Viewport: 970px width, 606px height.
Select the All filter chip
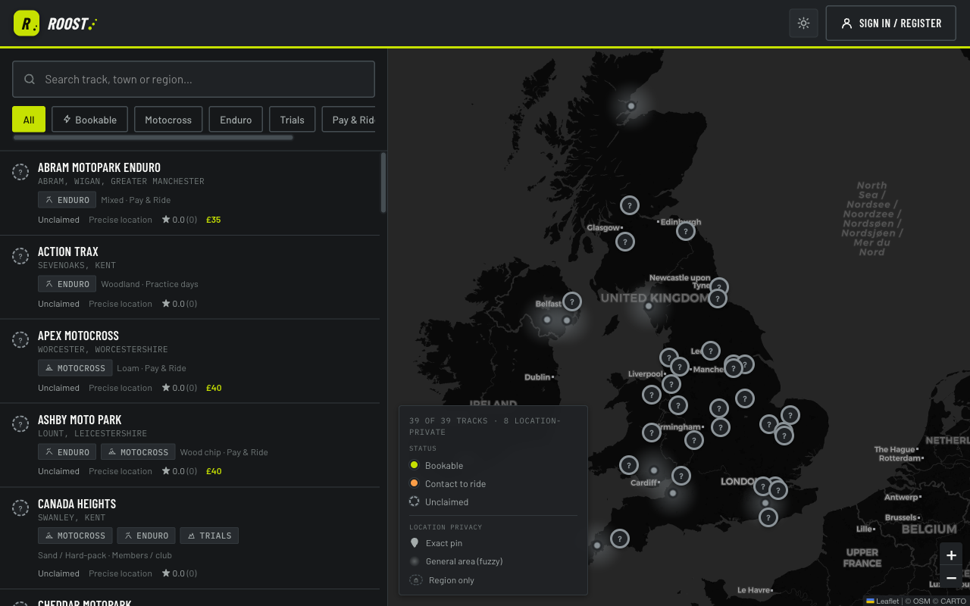point(29,120)
